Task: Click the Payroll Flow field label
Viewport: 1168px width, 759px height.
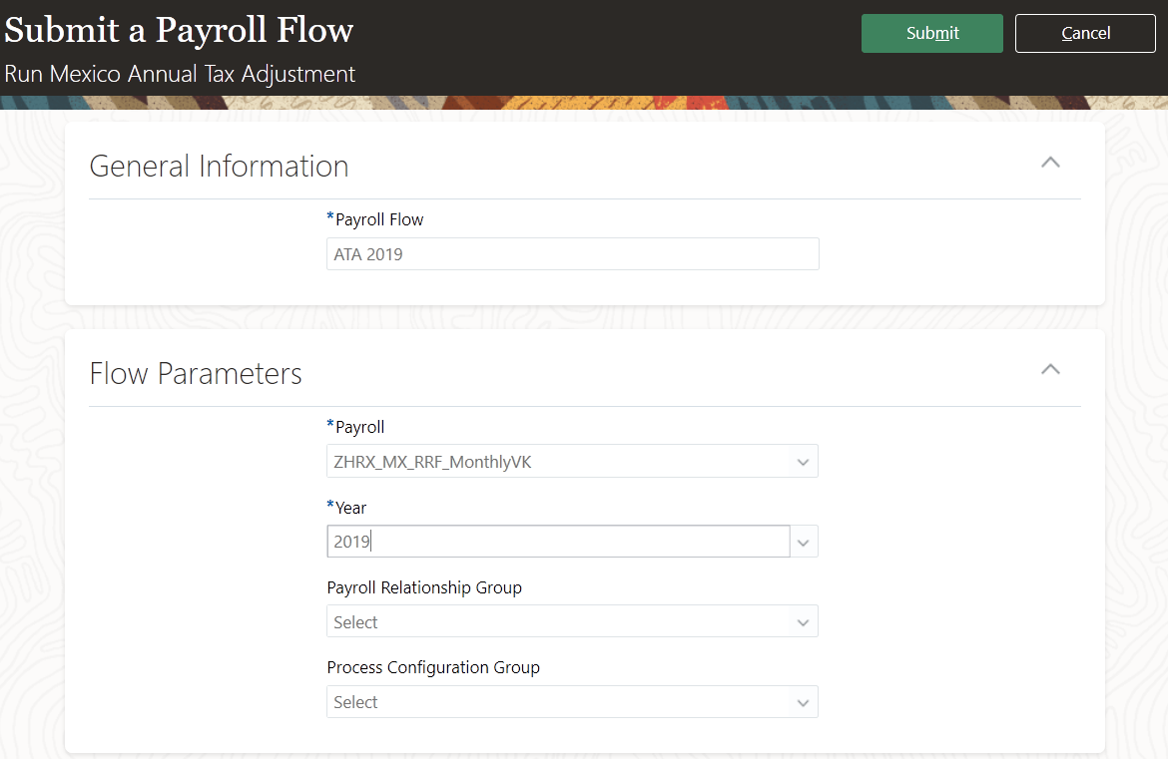Action: 379,219
